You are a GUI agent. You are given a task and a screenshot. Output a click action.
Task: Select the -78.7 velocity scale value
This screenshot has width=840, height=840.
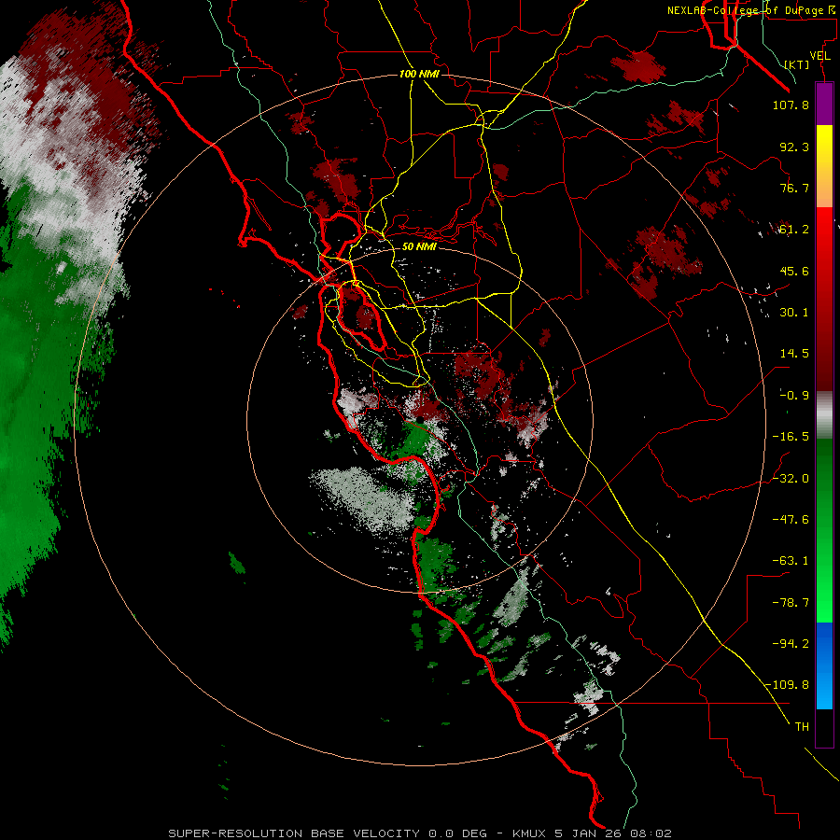click(791, 603)
